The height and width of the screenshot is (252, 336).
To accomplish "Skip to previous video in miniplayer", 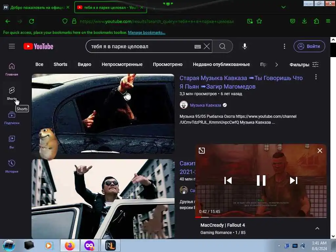I will 228,180.
